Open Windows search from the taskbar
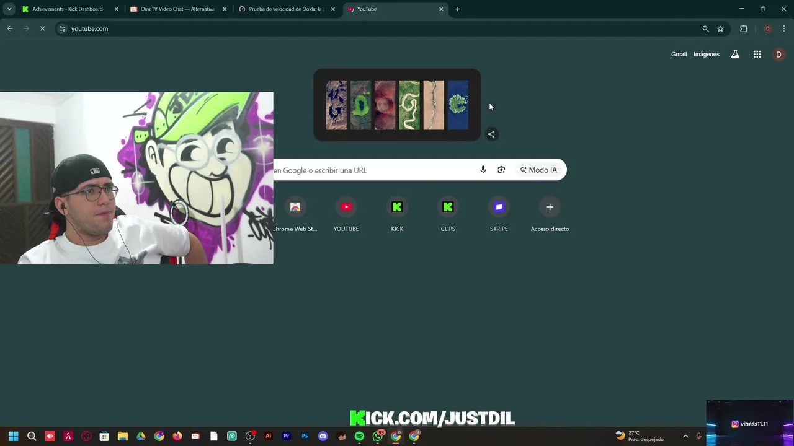 [32, 436]
